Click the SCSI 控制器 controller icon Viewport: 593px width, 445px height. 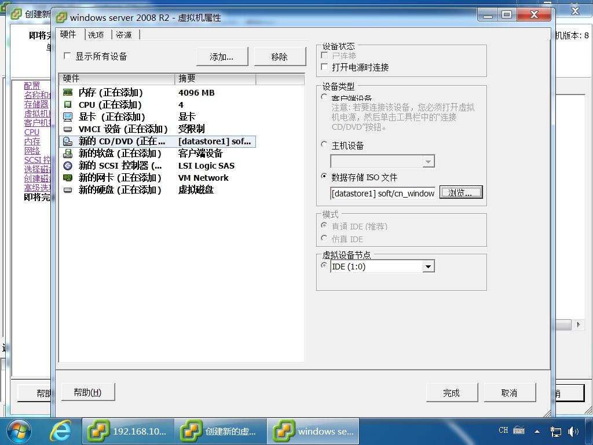(x=68, y=165)
